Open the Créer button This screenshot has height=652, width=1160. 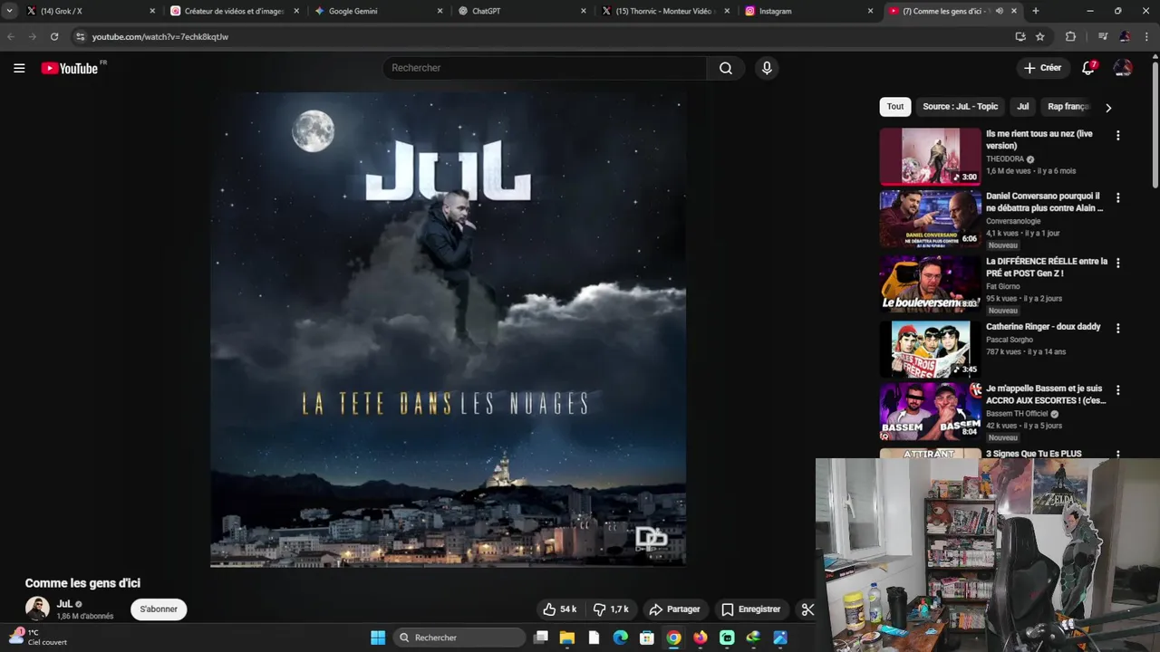(1042, 68)
